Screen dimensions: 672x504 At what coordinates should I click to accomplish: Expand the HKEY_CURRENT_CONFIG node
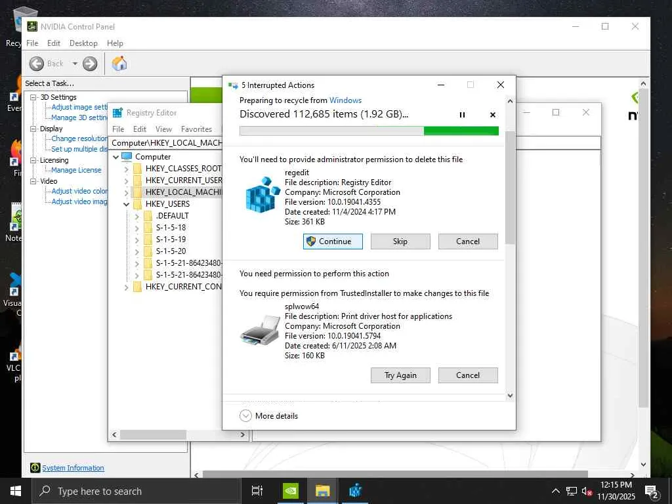coord(127,287)
